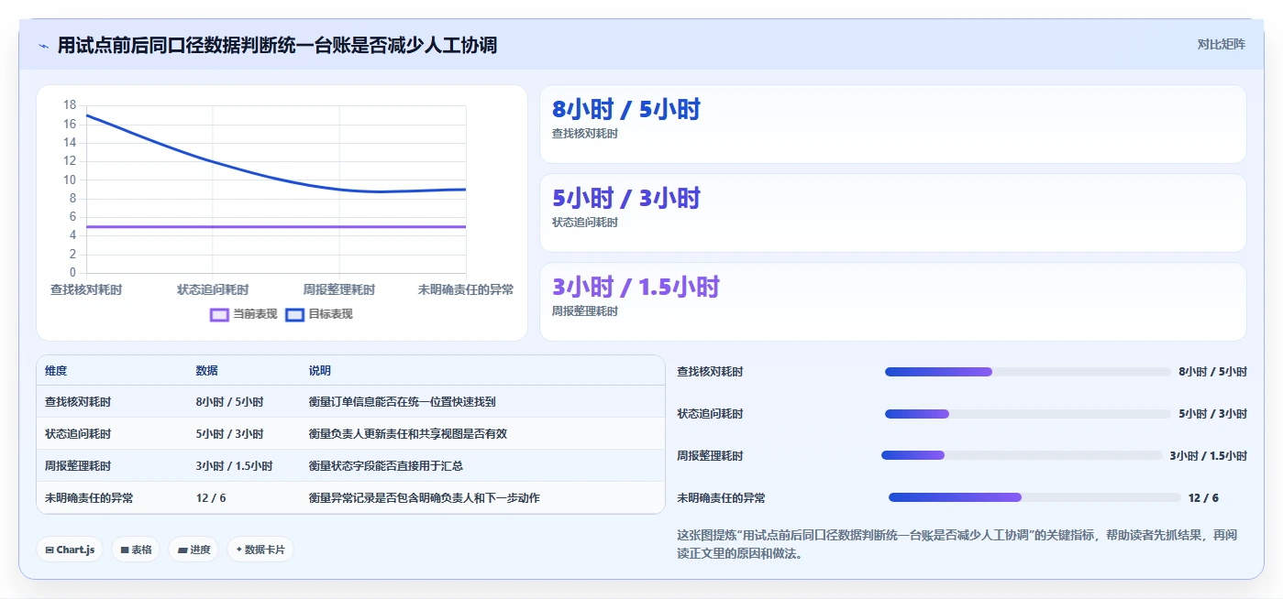The image size is (1283, 599).
Task: Click the lightning icon beside the title
Action: point(44,46)
